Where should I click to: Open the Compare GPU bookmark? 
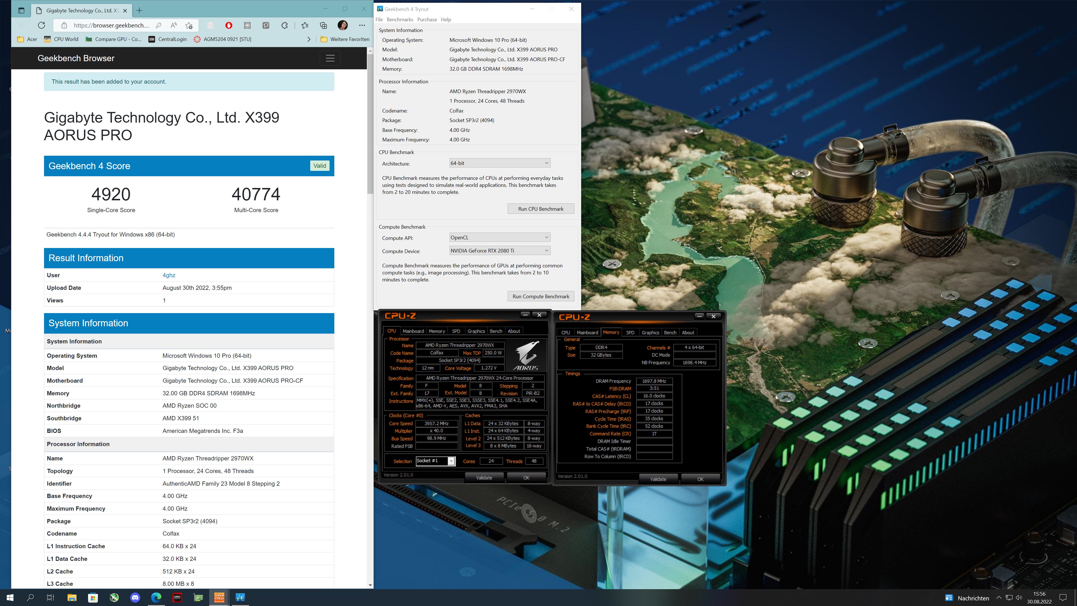tap(113, 39)
